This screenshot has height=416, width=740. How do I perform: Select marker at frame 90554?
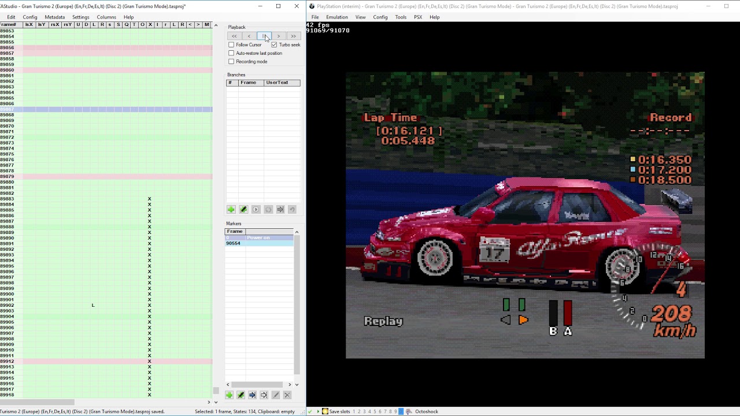(259, 243)
